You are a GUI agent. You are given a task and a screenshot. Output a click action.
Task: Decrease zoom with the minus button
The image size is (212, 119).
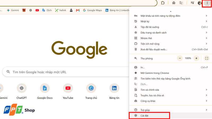(180, 58)
